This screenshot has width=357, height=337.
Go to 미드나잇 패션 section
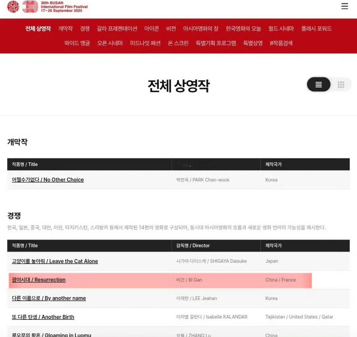(145, 43)
